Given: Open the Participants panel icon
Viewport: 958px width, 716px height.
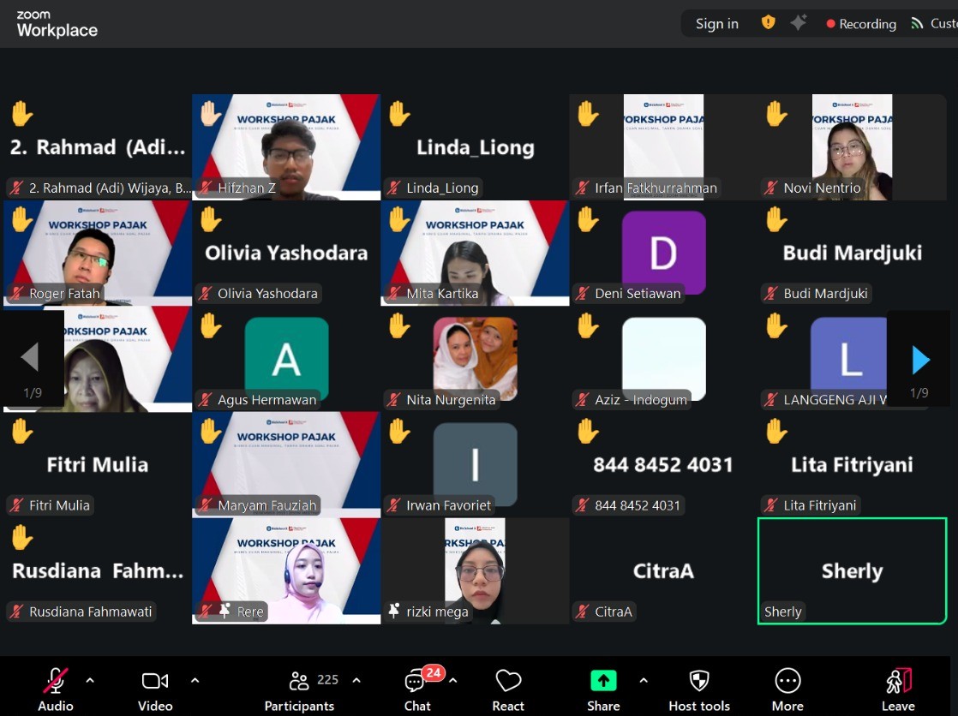Looking at the screenshot, I should pyautogui.click(x=299, y=682).
